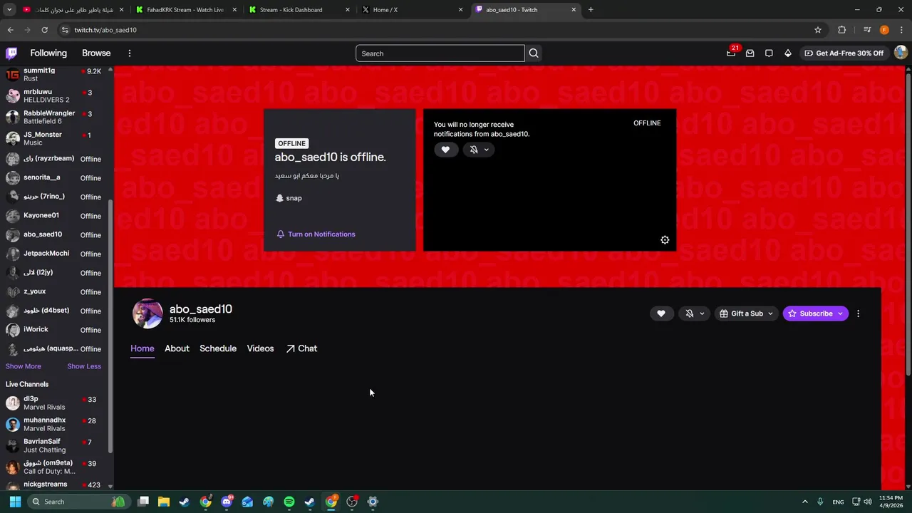
Task: Open the Chrome profile icon
Action: [884, 30]
